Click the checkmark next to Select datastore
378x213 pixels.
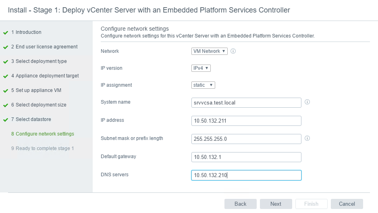pos(6,120)
